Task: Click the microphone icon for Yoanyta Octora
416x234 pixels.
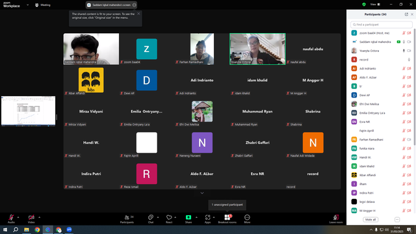Action: (404, 51)
